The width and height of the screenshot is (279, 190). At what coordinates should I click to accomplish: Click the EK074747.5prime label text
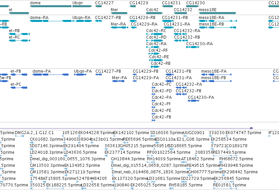click(x=243, y=133)
